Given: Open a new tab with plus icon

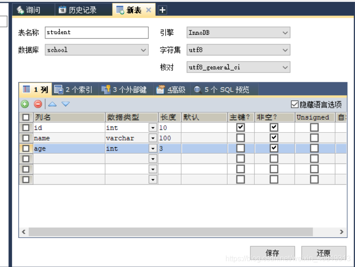Looking at the screenshot, I should click(x=162, y=10).
